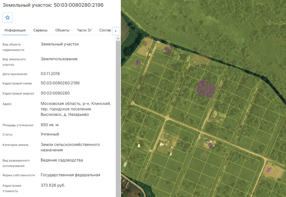Viewport: 286px width, 197px height.
Task: Click the panel title Земельный участок: 50:03:0080280:2196
Action: 53,5
